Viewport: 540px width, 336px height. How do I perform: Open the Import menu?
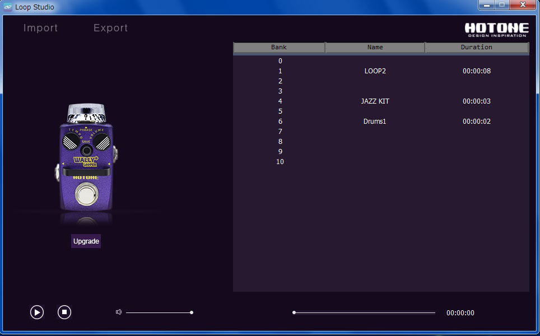(x=40, y=27)
